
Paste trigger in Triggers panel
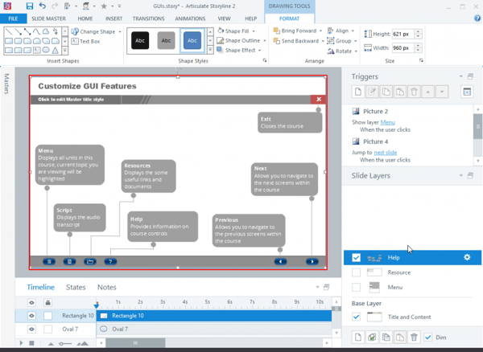tap(400, 92)
